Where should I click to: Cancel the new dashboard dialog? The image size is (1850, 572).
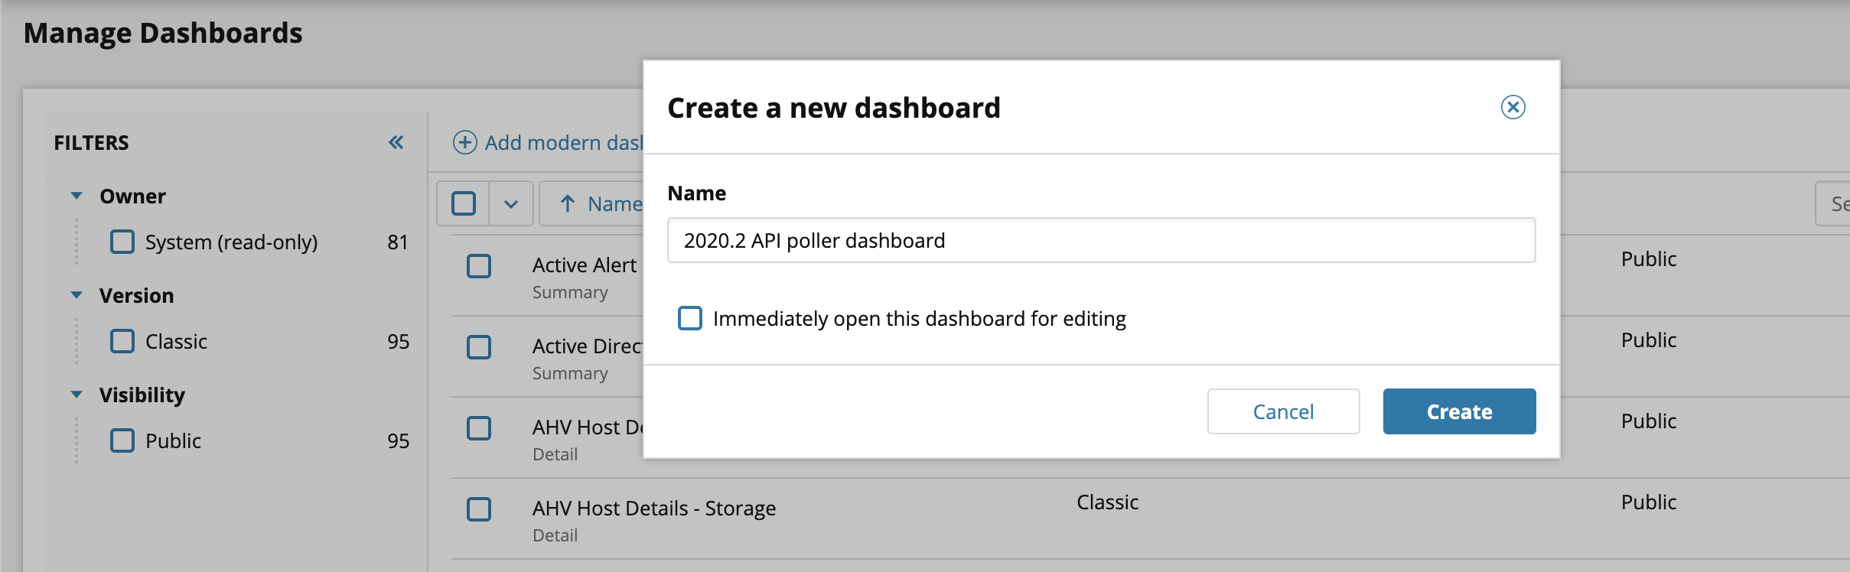(1283, 411)
